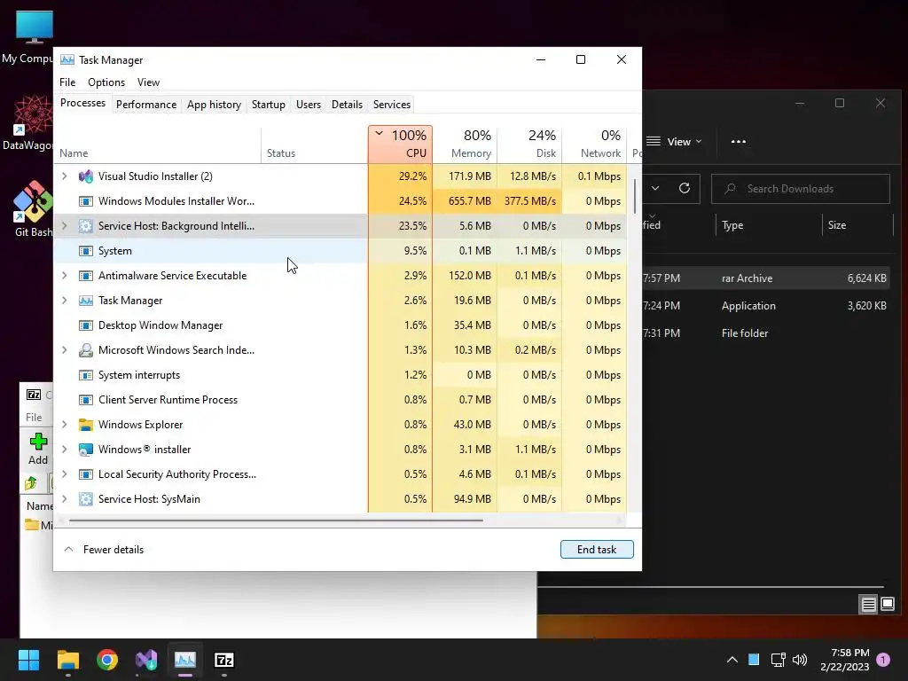The height and width of the screenshot is (681, 908).
Task: Open the DataWagon desktop shortcut
Action: (27, 122)
